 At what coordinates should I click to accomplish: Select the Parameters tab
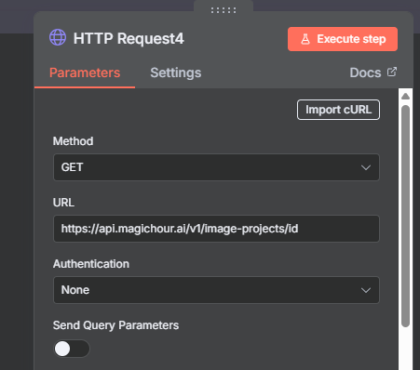point(85,73)
